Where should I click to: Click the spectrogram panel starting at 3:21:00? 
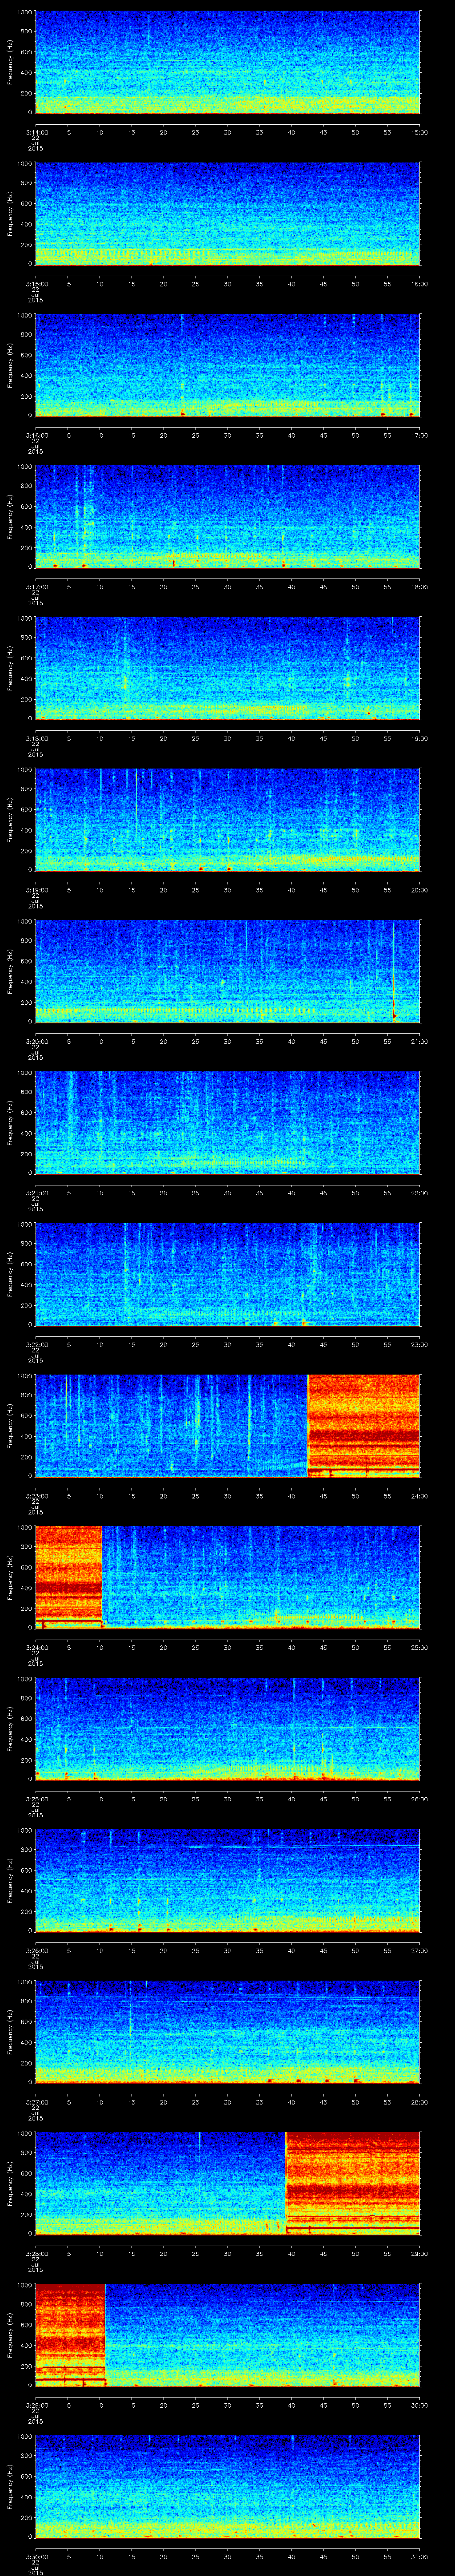click(x=227, y=1123)
